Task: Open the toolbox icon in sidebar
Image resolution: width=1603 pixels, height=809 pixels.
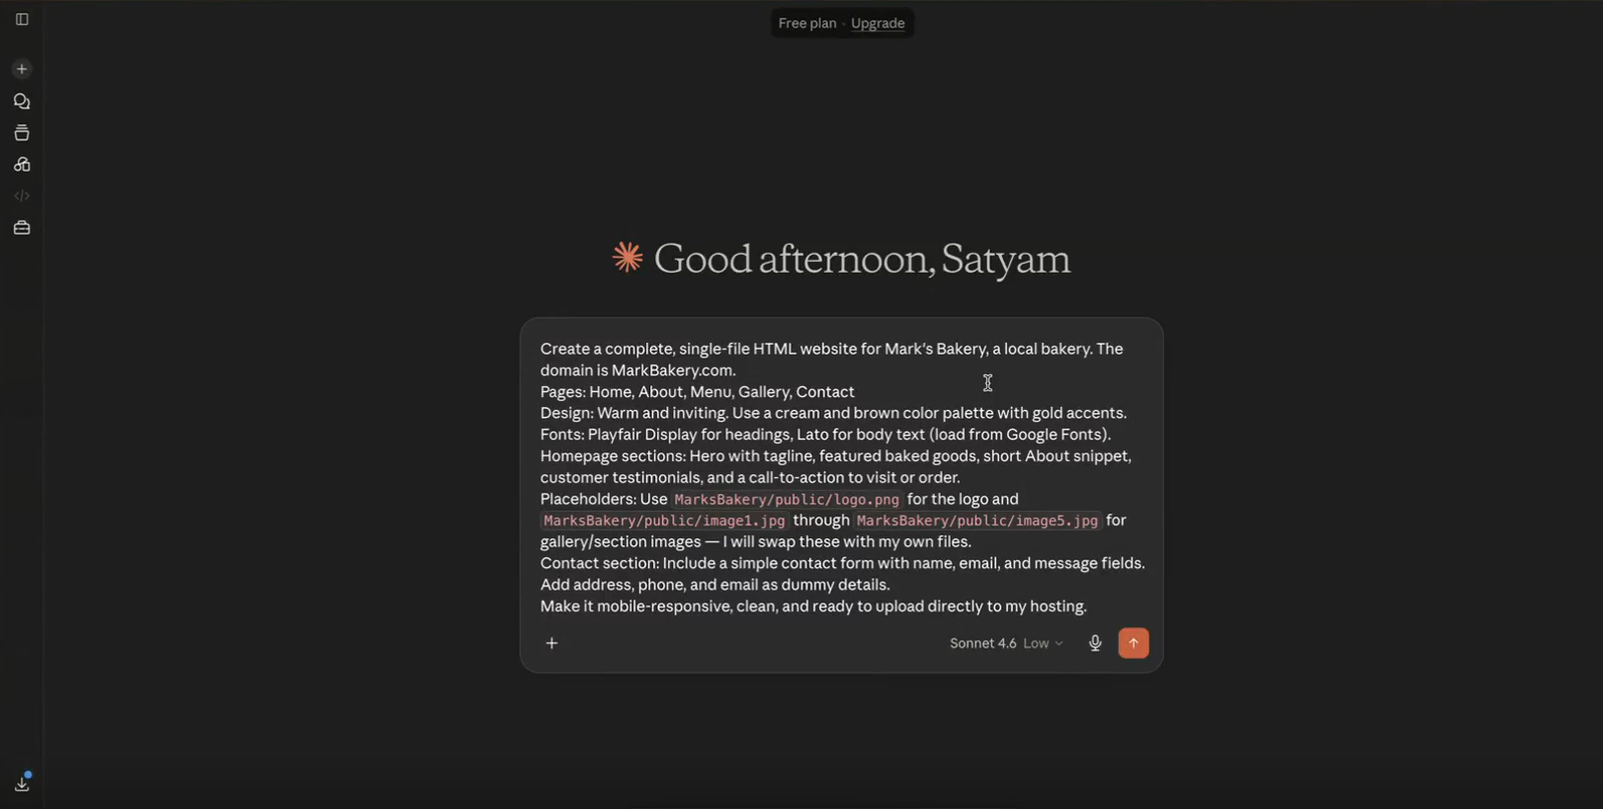Action: point(22,228)
